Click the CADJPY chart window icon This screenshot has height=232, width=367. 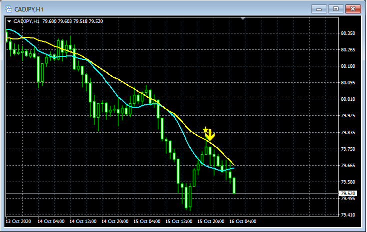coord(8,9)
